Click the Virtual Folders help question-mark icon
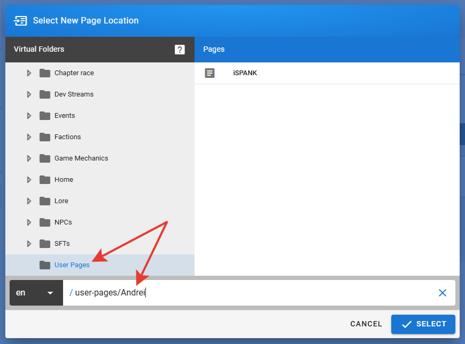The image size is (465, 344). (x=180, y=50)
